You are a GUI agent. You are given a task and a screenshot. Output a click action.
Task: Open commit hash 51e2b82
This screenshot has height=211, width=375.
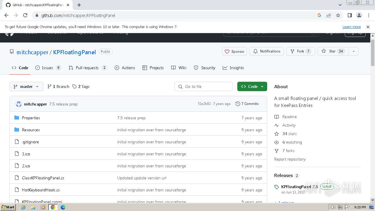point(204,104)
